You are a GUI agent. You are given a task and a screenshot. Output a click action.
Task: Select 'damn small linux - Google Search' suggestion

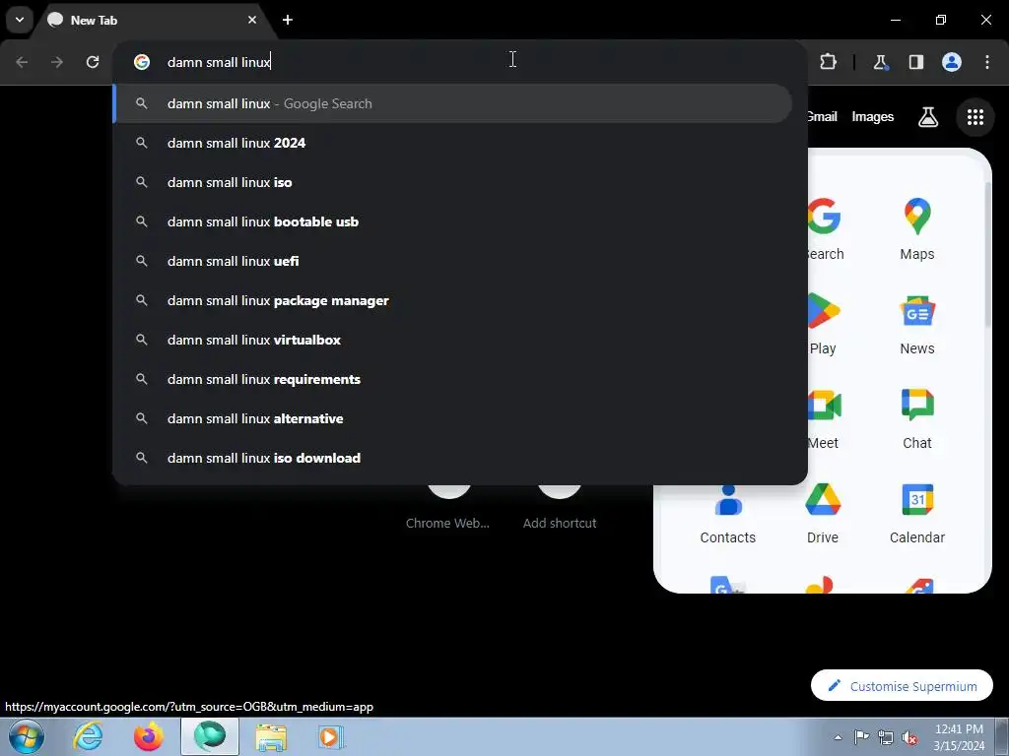[453, 103]
